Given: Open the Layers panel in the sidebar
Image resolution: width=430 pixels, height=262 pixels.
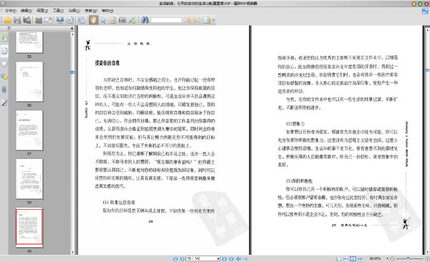Looking at the screenshot, I should [4, 64].
